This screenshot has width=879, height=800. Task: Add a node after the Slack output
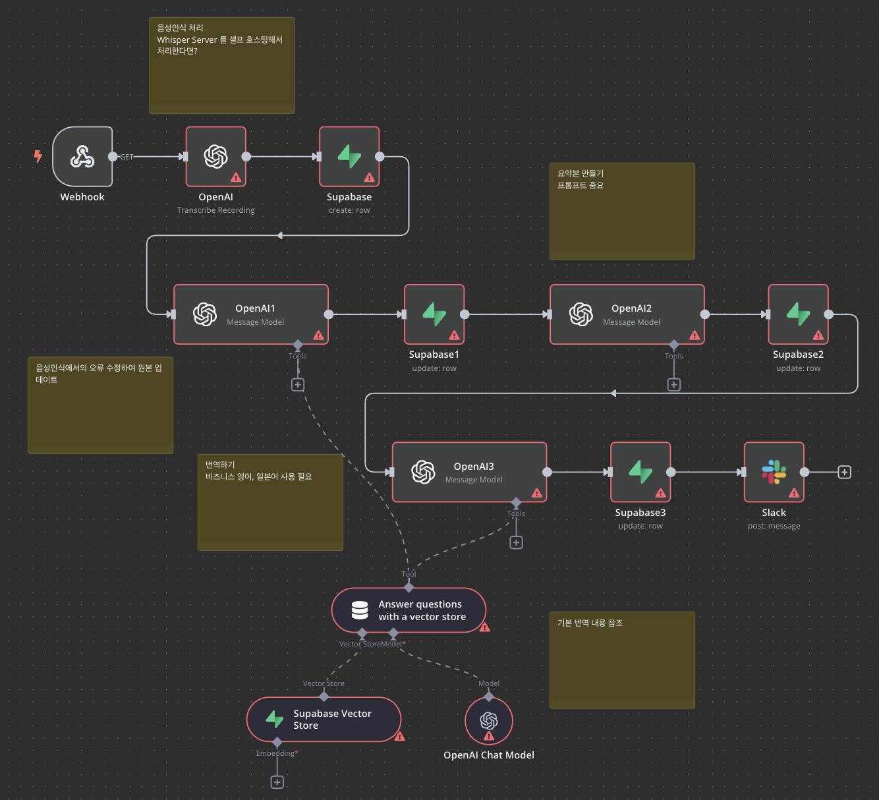[x=844, y=472]
